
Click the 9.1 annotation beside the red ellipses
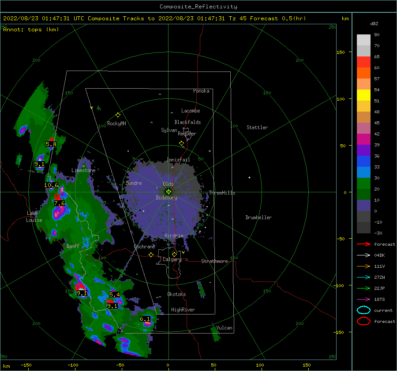[x=82, y=293]
